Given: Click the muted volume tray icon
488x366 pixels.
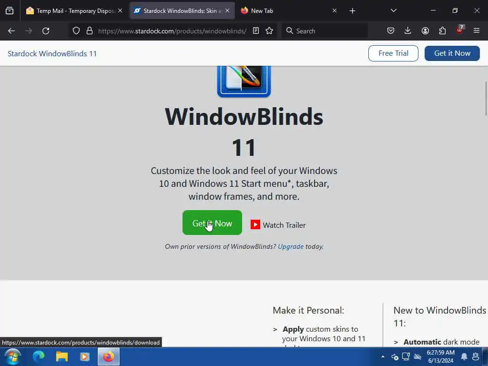Looking at the screenshot, I should point(395,356).
